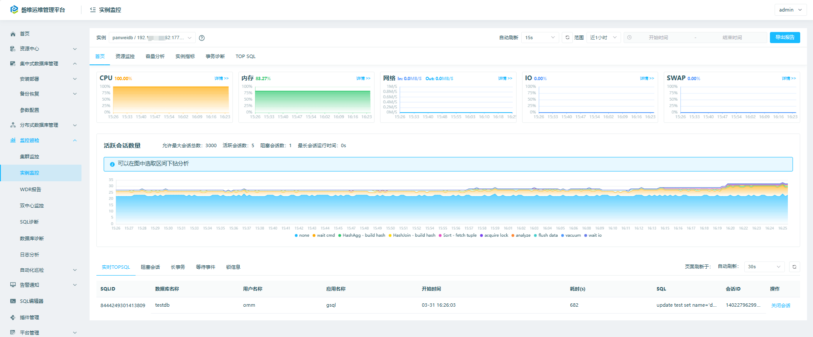Screen dimensions: 813x337
Task: Toggle the 'wait io' legend series
Action: (593, 235)
